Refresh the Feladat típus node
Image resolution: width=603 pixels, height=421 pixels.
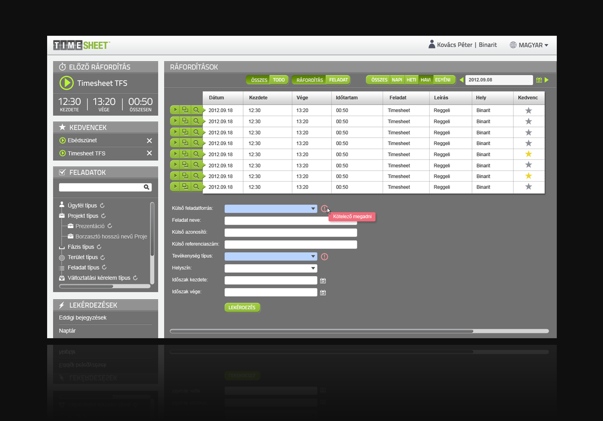pos(105,268)
